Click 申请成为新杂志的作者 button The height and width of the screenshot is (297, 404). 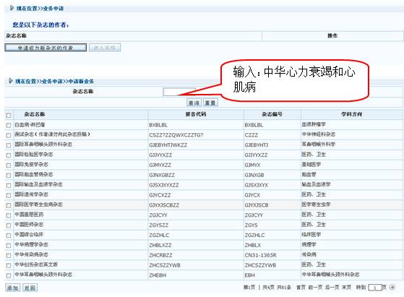click(x=46, y=48)
